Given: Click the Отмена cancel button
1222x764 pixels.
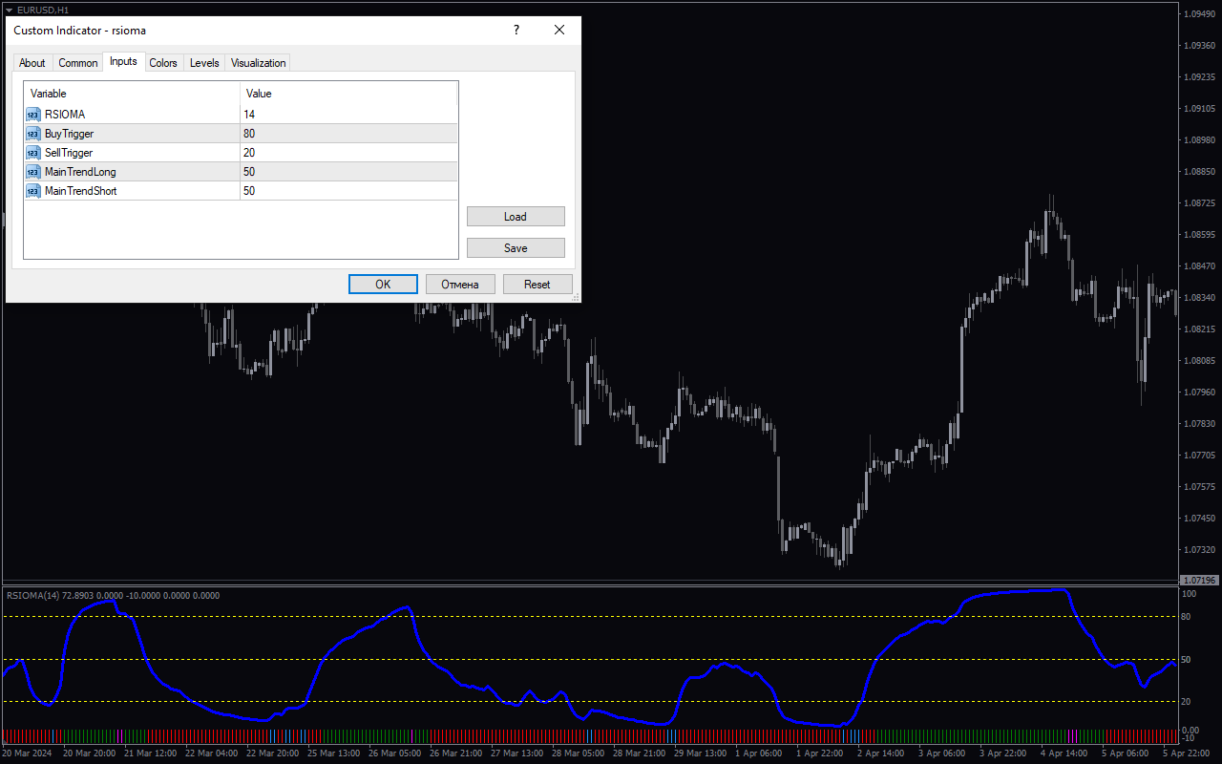Looking at the screenshot, I should 460,285.
